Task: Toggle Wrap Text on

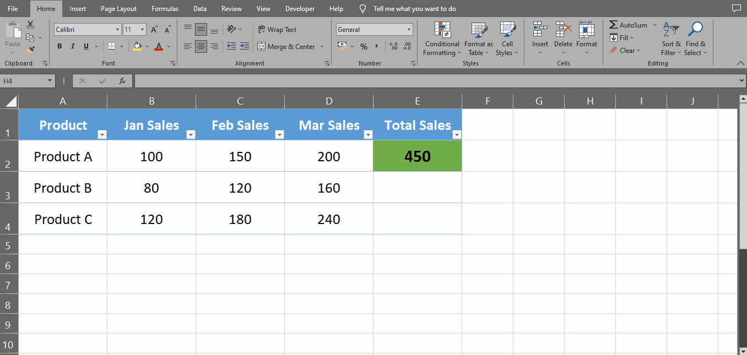Action: [277, 30]
